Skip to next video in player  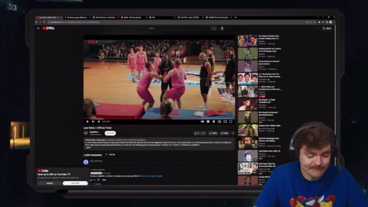93,122
